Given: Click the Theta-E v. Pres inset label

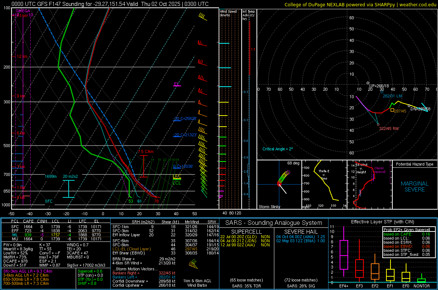Looking at the screenshot, I should click(x=324, y=174).
